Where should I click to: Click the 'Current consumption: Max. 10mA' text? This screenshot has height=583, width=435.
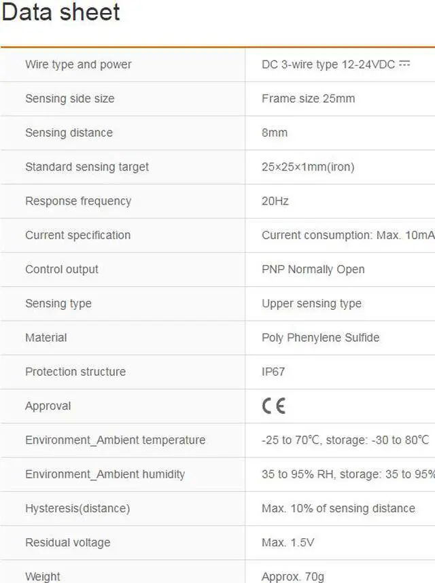pos(347,235)
